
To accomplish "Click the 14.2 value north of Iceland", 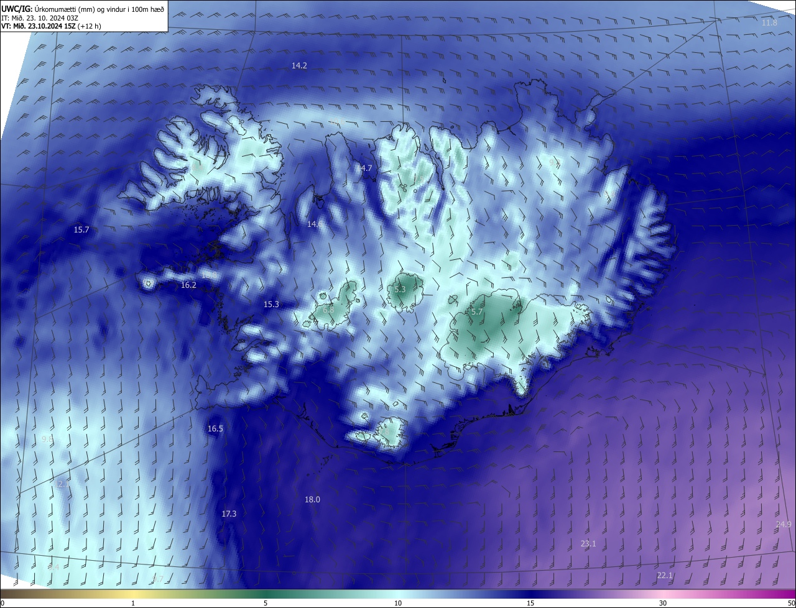I will [x=299, y=65].
